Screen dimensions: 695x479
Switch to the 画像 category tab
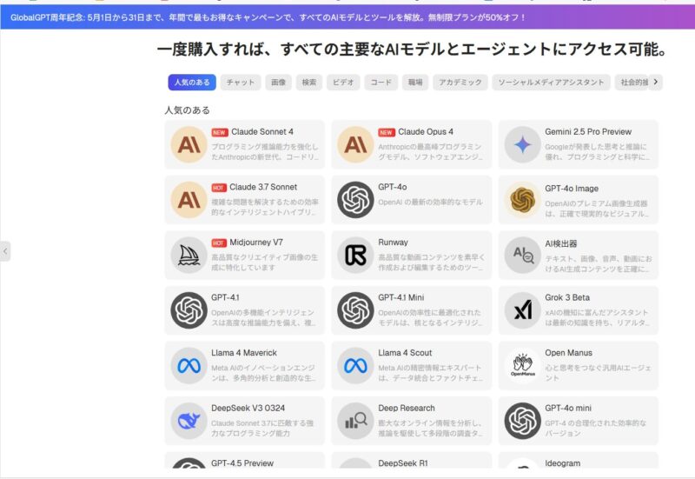pos(278,82)
